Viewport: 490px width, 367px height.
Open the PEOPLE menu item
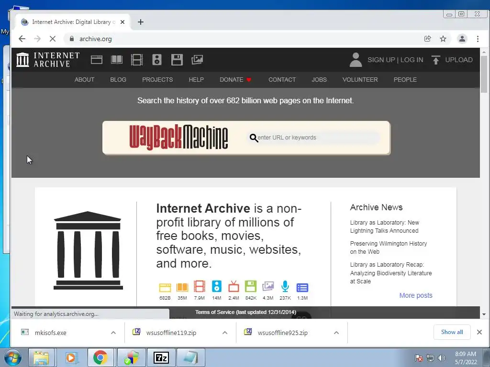[x=405, y=80]
